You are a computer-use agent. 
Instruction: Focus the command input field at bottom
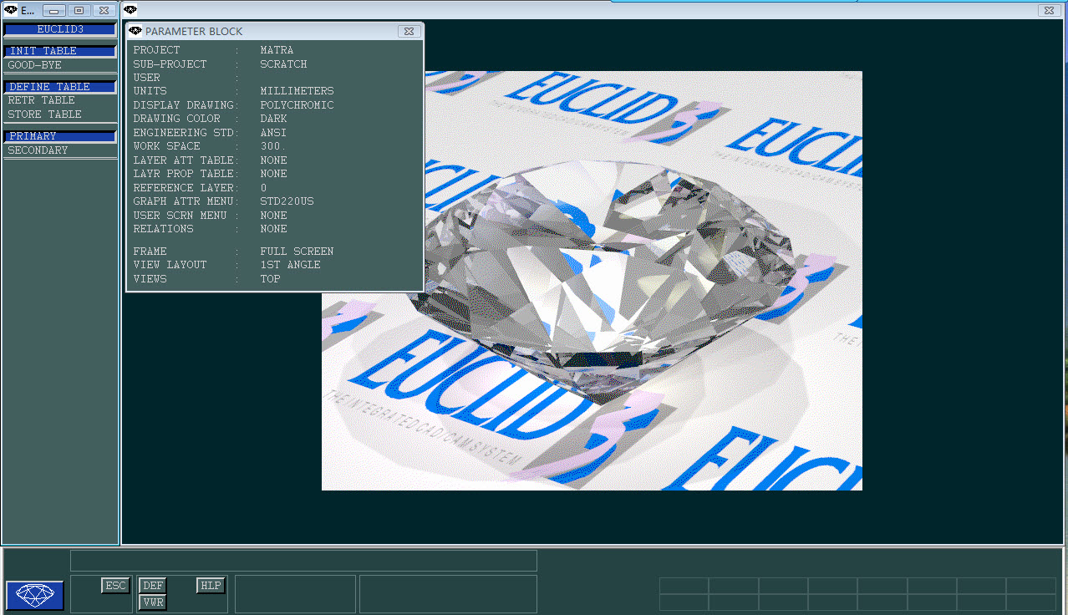click(303, 560)
